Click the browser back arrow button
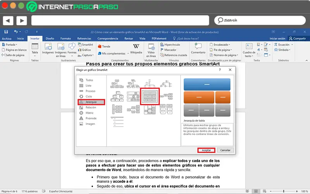Viewport: 310px width, 194px height. (8, 21)
